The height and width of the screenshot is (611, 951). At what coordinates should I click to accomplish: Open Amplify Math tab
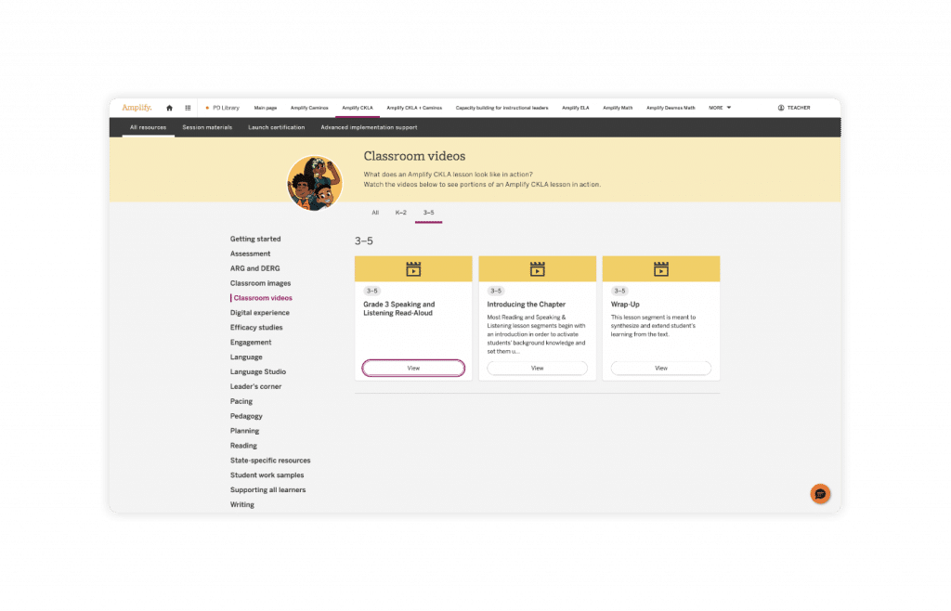[x=618, y=108]
